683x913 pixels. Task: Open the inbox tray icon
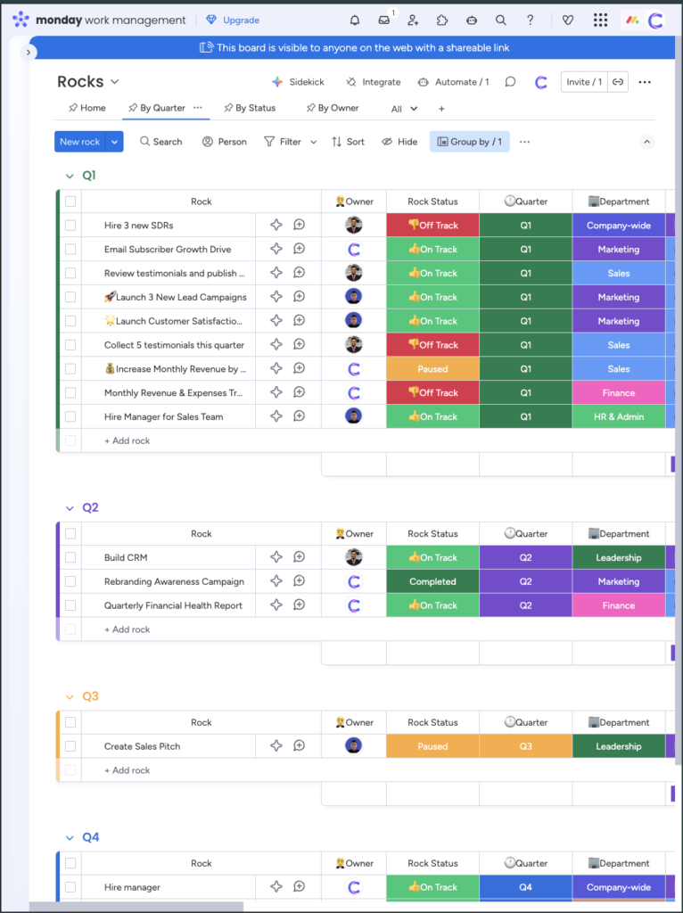tap(384, 20)
